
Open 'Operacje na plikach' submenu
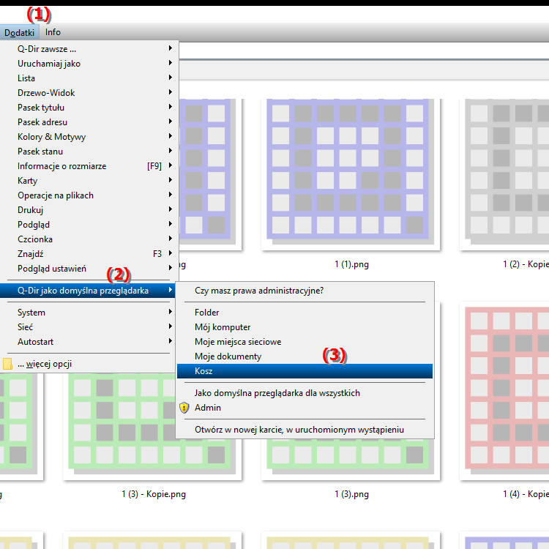coord(89,195)
